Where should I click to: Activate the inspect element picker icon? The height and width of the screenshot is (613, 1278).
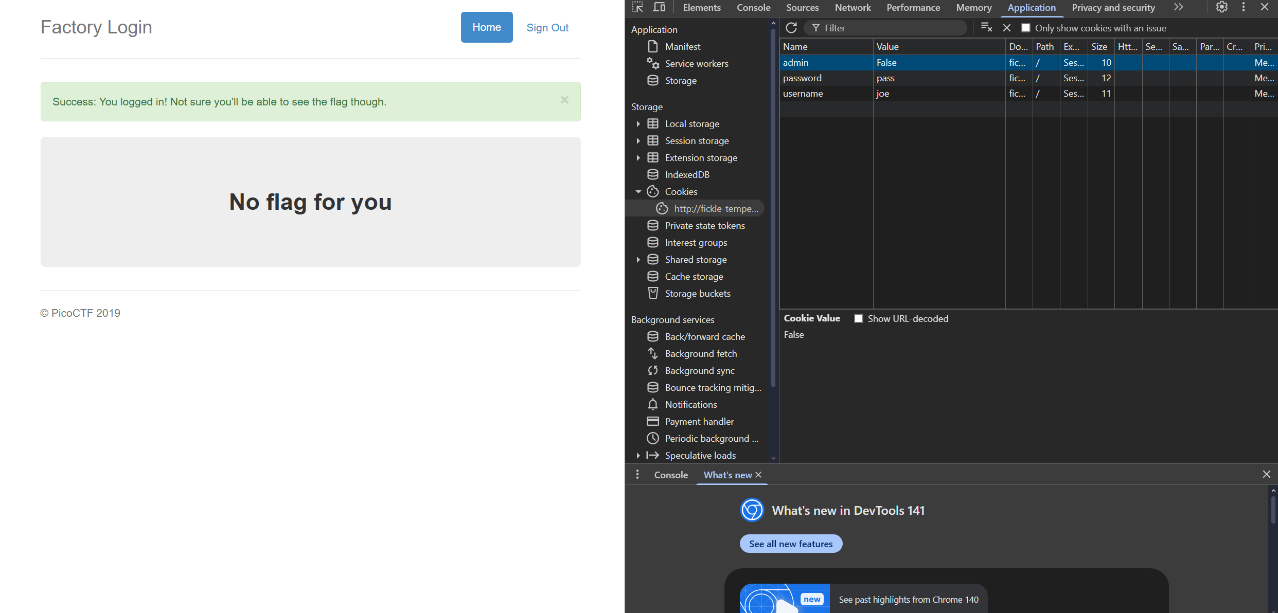637,7
